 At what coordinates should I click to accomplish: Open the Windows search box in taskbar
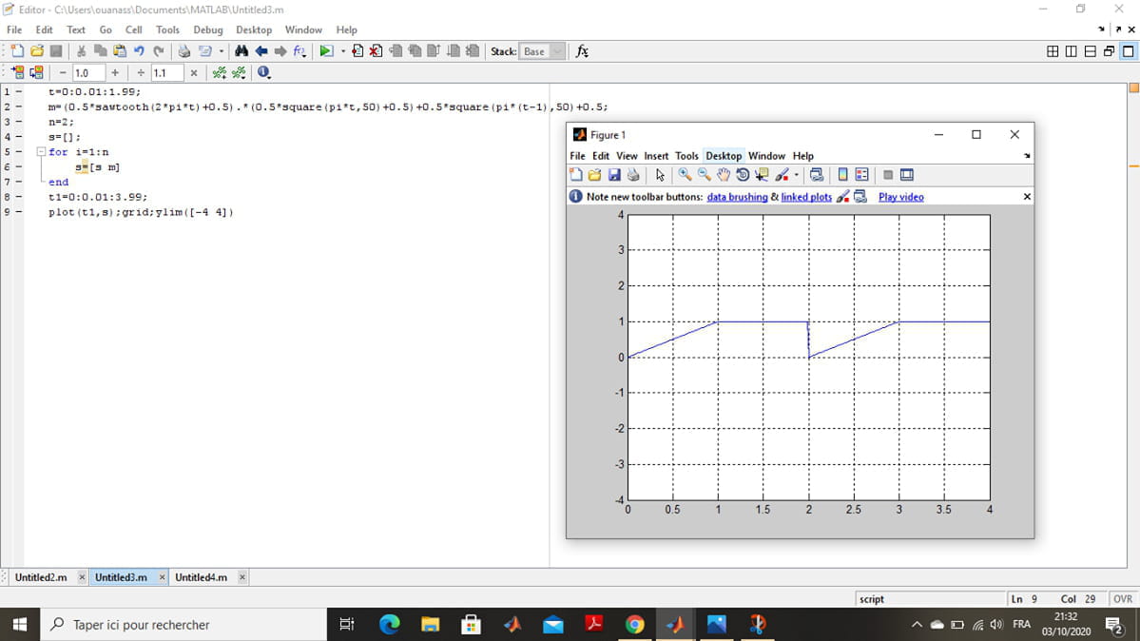point(181,625)
